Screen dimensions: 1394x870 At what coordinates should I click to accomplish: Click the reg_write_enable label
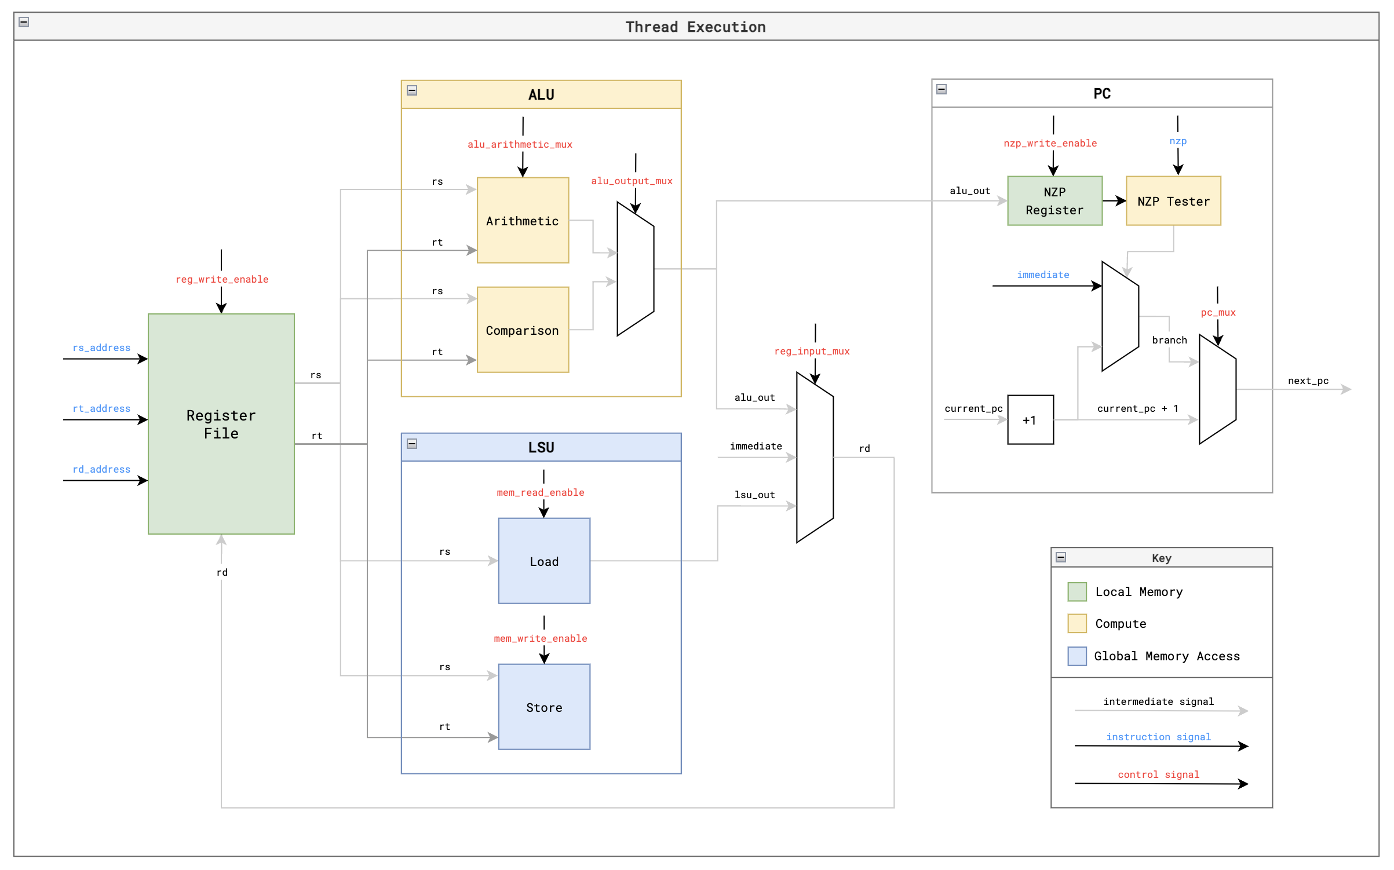pyautogui.click(x=222, y=279)
